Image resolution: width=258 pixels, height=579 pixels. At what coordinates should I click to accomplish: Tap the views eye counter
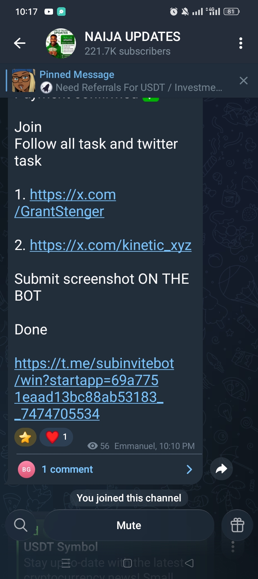click(x=98, y=446)
